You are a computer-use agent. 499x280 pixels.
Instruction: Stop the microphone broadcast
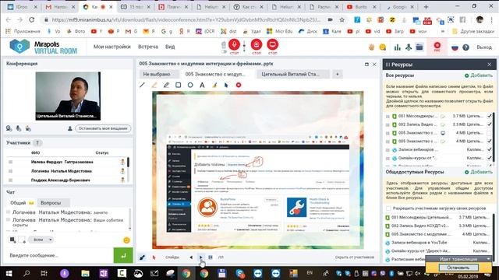(234, 45)
